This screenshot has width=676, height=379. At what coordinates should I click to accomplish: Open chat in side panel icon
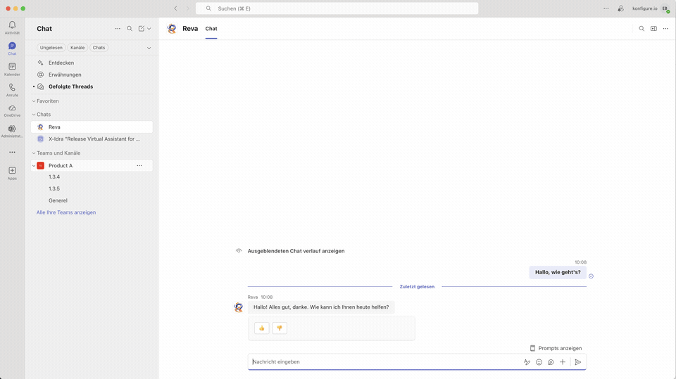click(x=653, y=29)
